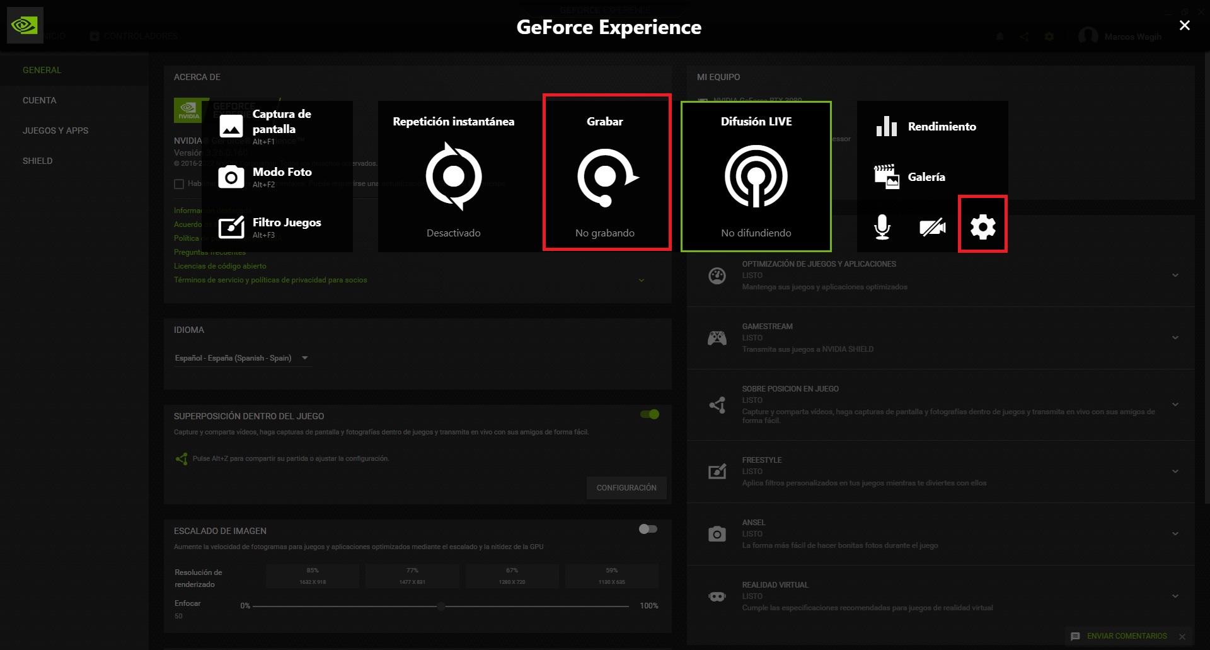Click the microphone icon in the overlay
The image size is (1210, 650).
pos(882,227)
